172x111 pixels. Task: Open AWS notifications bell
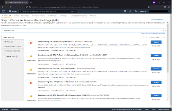[130, 11]
